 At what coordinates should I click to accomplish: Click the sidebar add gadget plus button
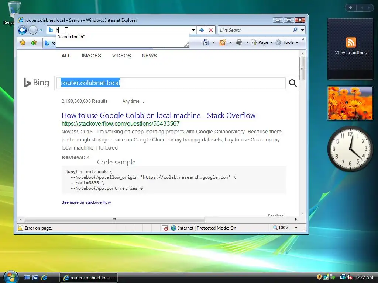(x=350, y=8)
